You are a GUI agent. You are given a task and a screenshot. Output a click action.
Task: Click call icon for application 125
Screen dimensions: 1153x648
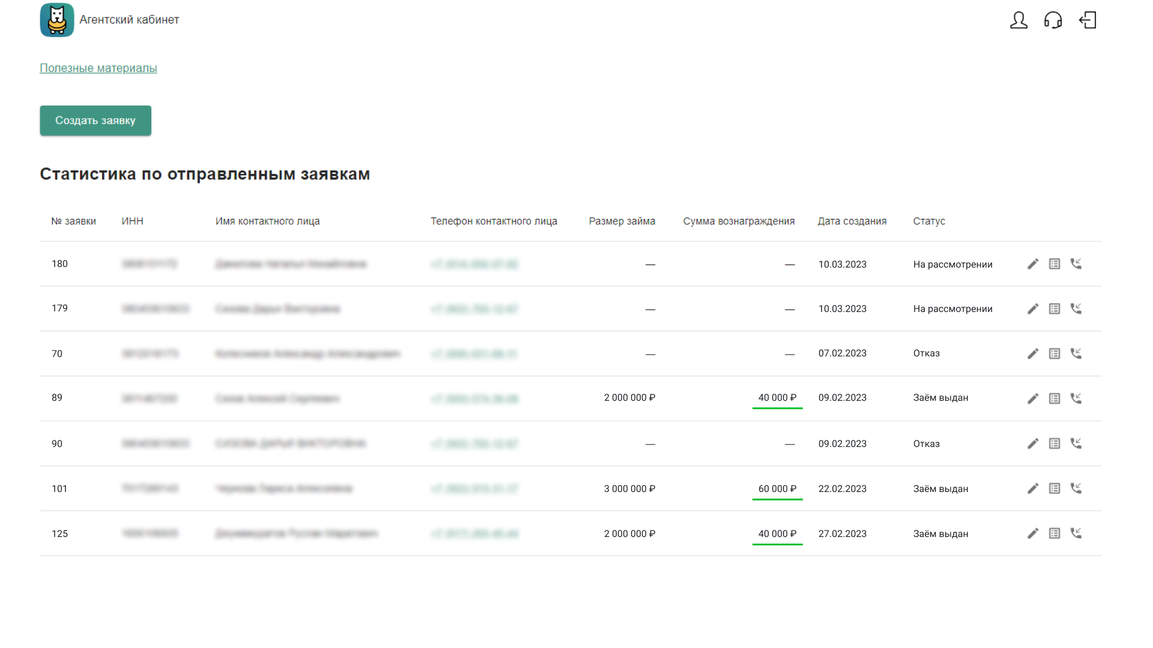click(x=1076, y=533)
